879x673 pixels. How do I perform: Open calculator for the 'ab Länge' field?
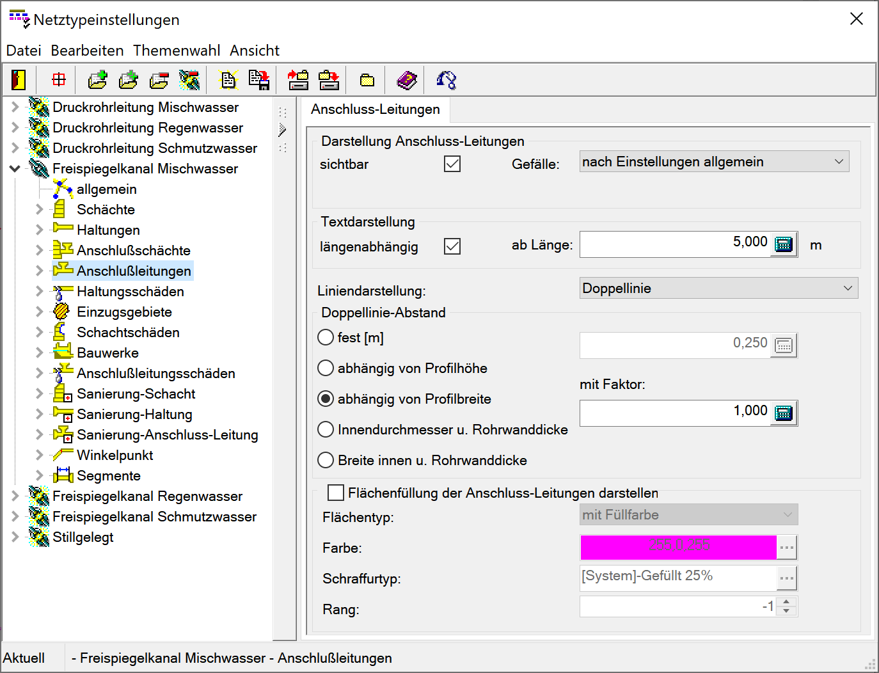tap(784, 244)
